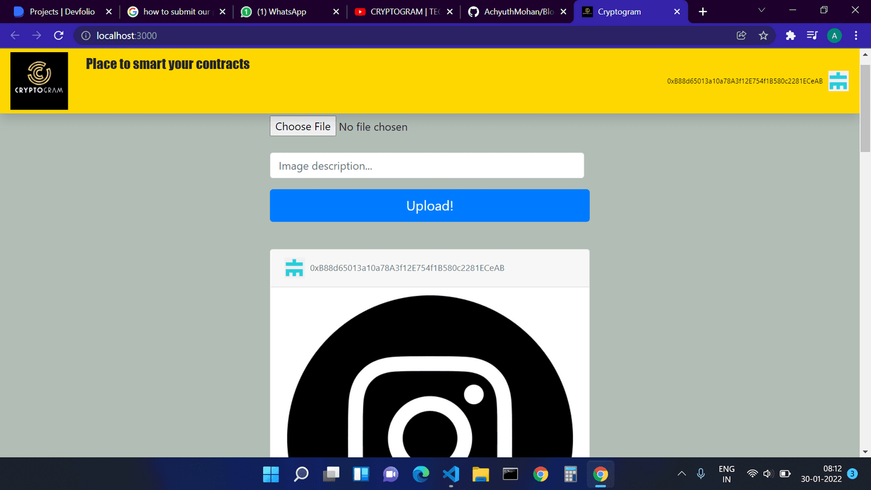Open the media control icon in toolbar
The width and height of the screenshot is (871, 490).
click(812, 36)
